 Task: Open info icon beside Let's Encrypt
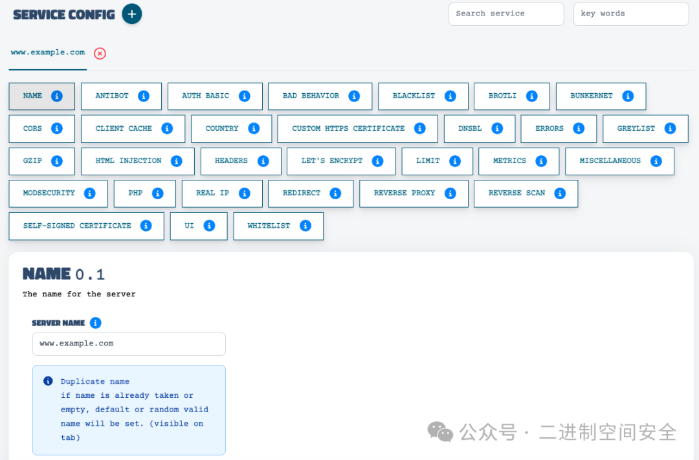[377, 161]
